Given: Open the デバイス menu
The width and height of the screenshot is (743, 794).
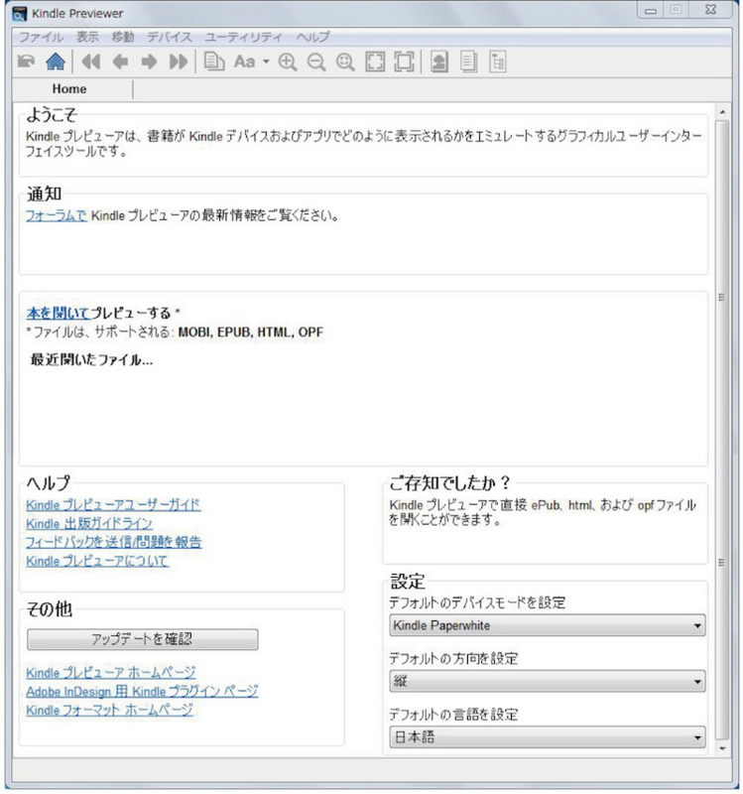Looking at the screenshot, I should tap(170, 37).
